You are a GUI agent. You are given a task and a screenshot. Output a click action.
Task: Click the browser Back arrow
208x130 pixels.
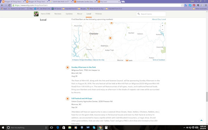click(2, 5)
